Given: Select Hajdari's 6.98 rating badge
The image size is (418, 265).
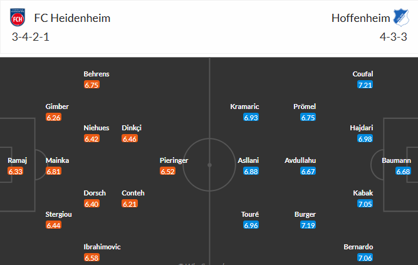Looking at the screenshot, I should 365,138.
